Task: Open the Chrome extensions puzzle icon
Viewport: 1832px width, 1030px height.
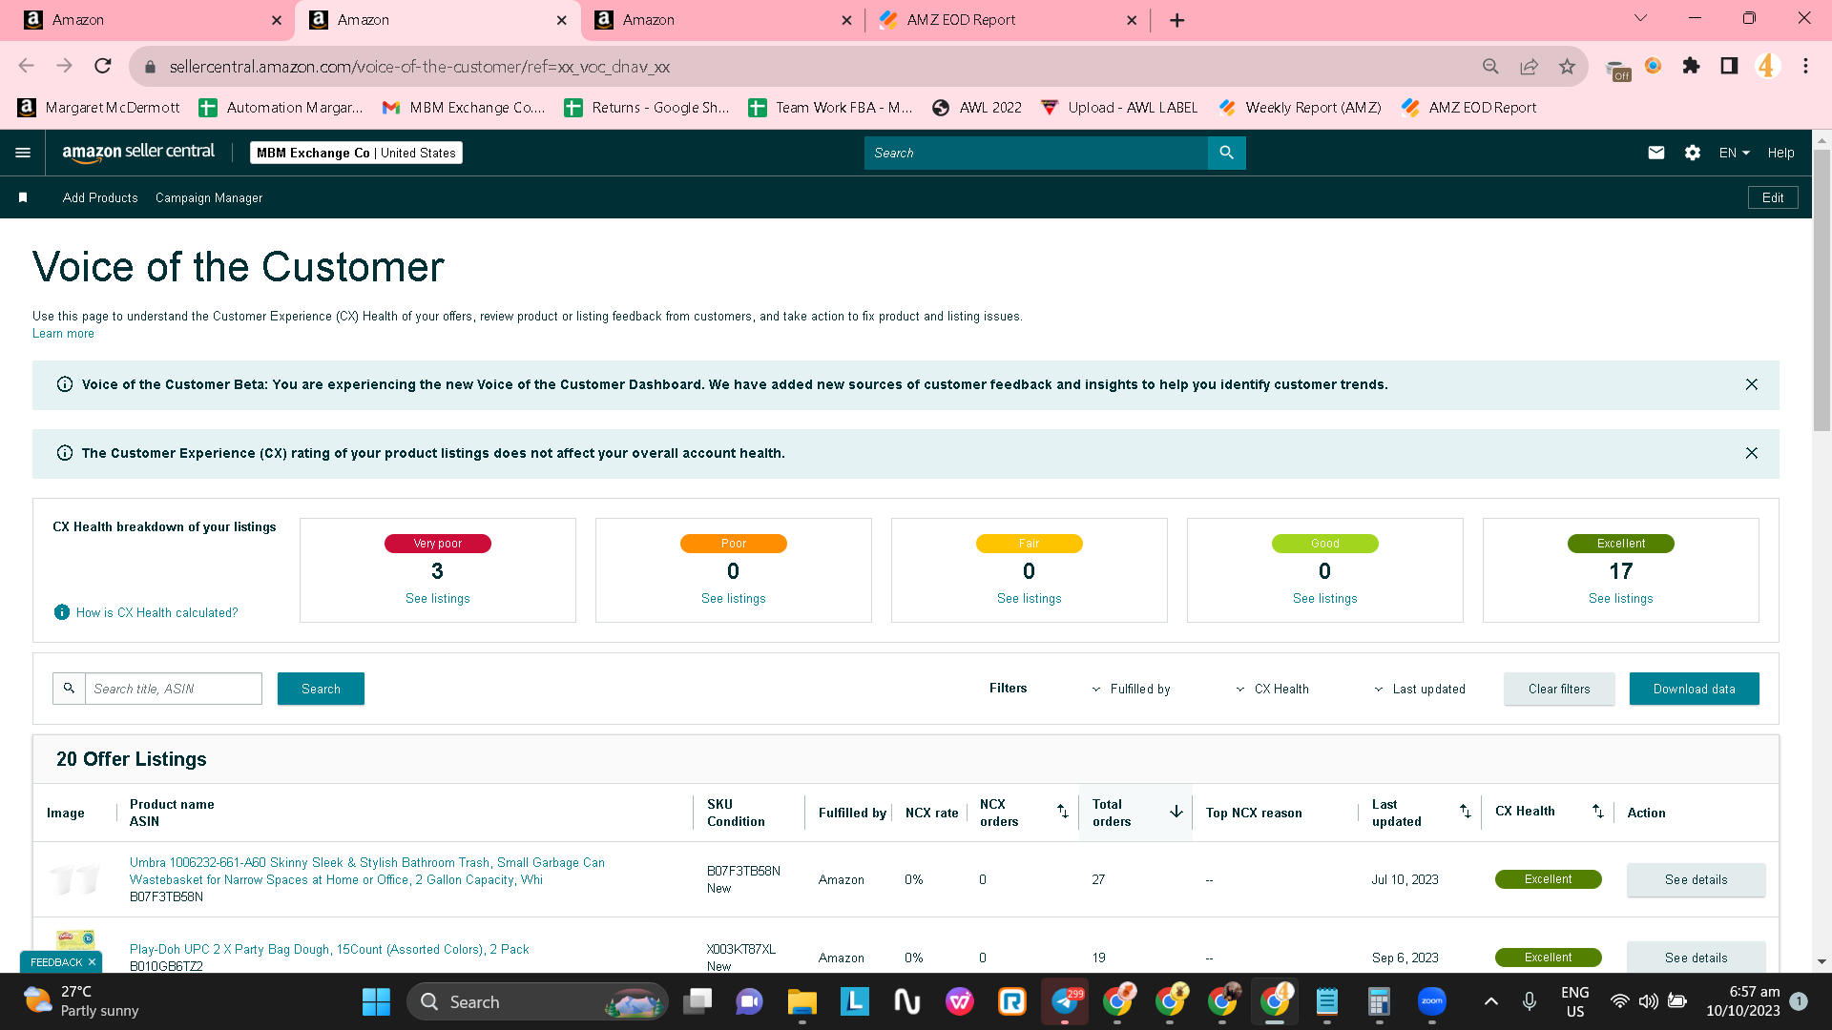Action: tap(1691, 66)
